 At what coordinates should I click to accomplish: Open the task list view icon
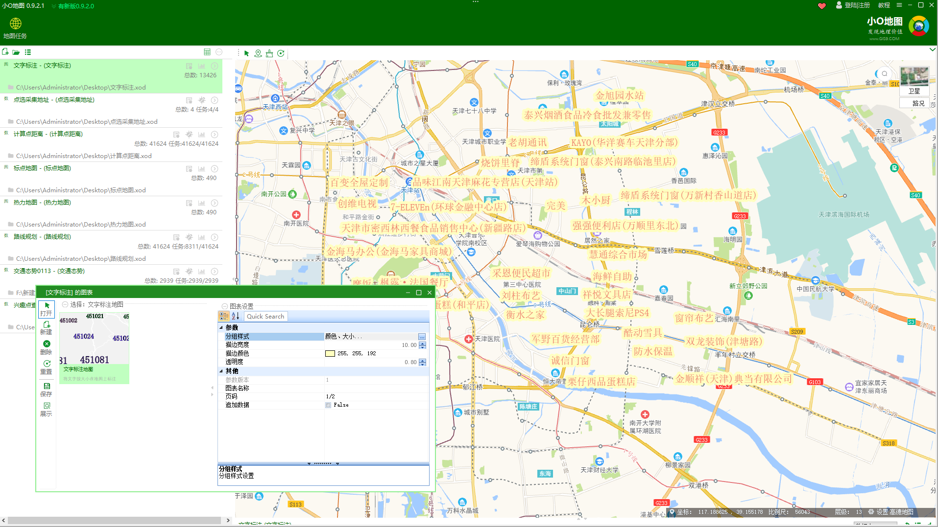[28, 52]
